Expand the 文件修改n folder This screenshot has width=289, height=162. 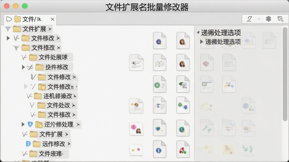tap(26, 87)
